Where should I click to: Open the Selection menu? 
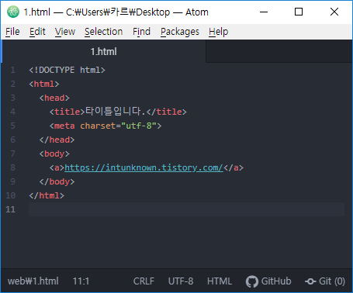103,32
